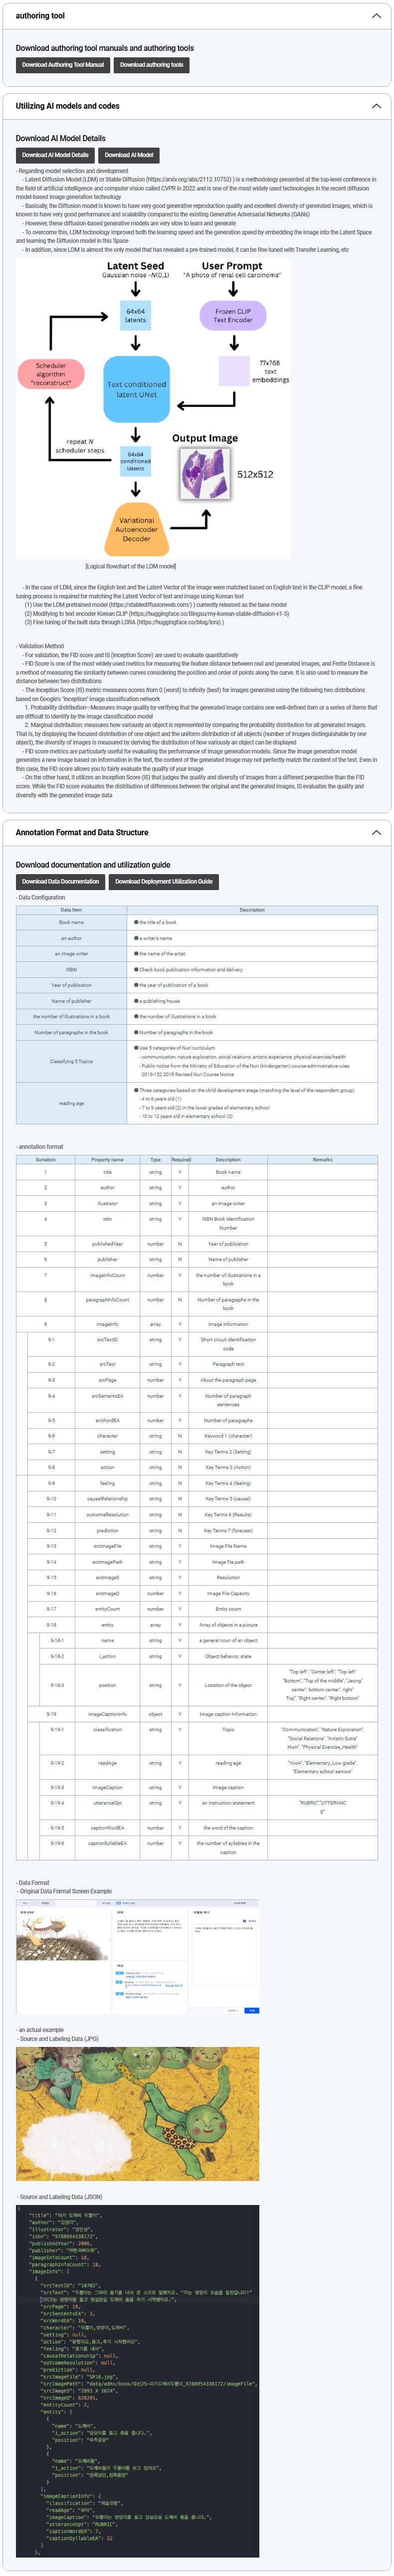
Task: Click Download Authoring Tool Manual button
Action: point(63,65)
